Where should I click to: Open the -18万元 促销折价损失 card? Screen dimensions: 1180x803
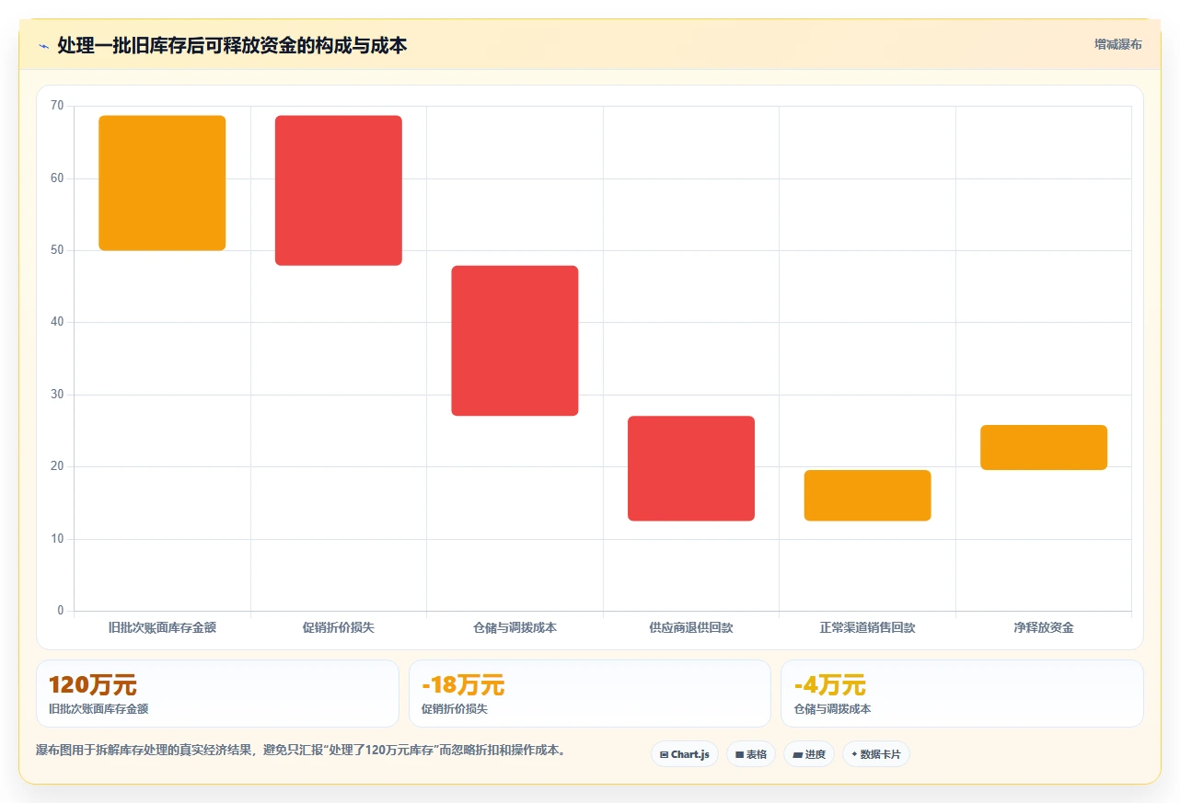point(590,694)
